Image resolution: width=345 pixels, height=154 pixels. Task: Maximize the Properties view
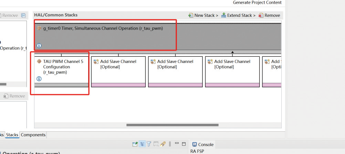[x=184, y=144]
